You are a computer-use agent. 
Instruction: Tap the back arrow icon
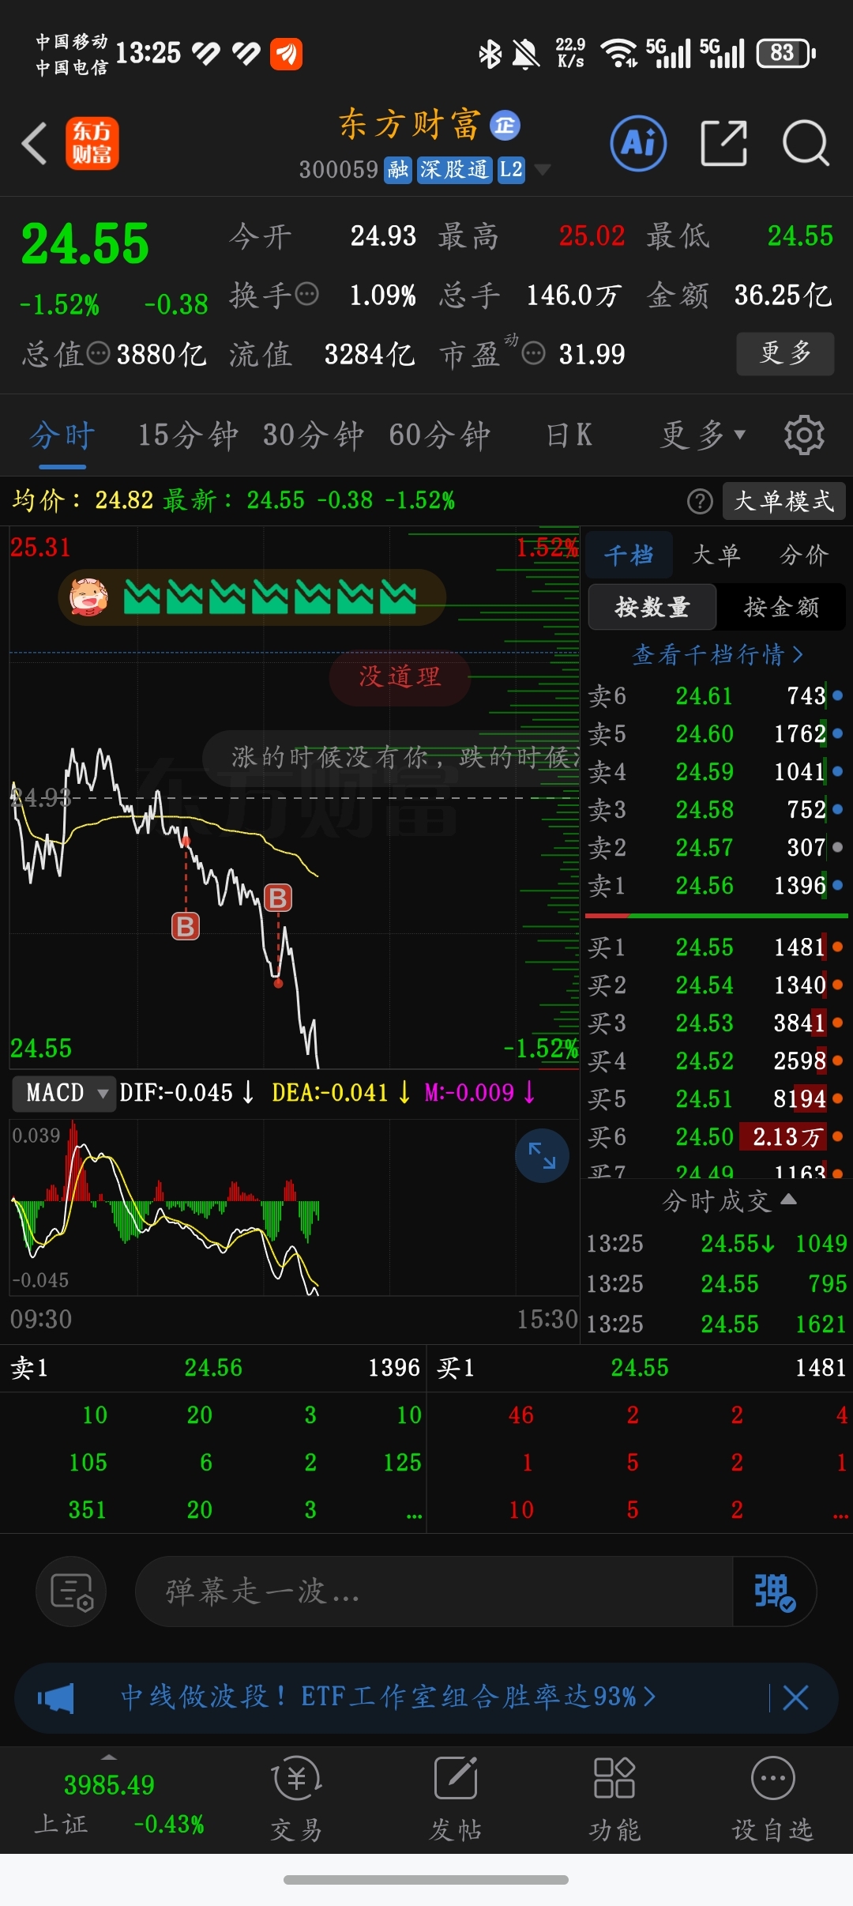point(35,144)
